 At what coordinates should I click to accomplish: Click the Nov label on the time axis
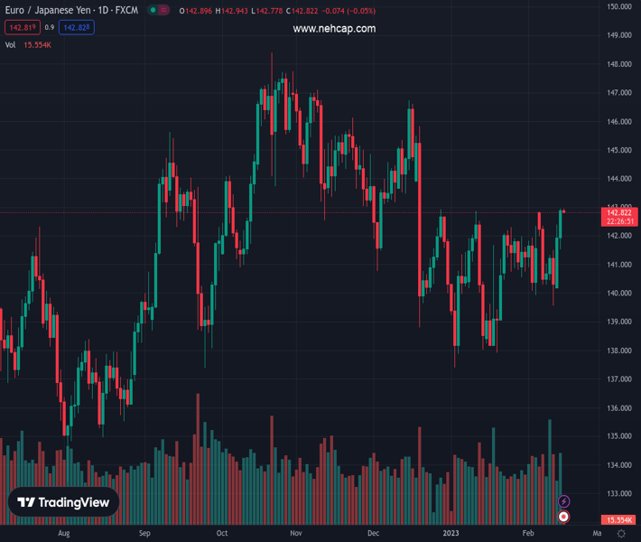point(294,534)
